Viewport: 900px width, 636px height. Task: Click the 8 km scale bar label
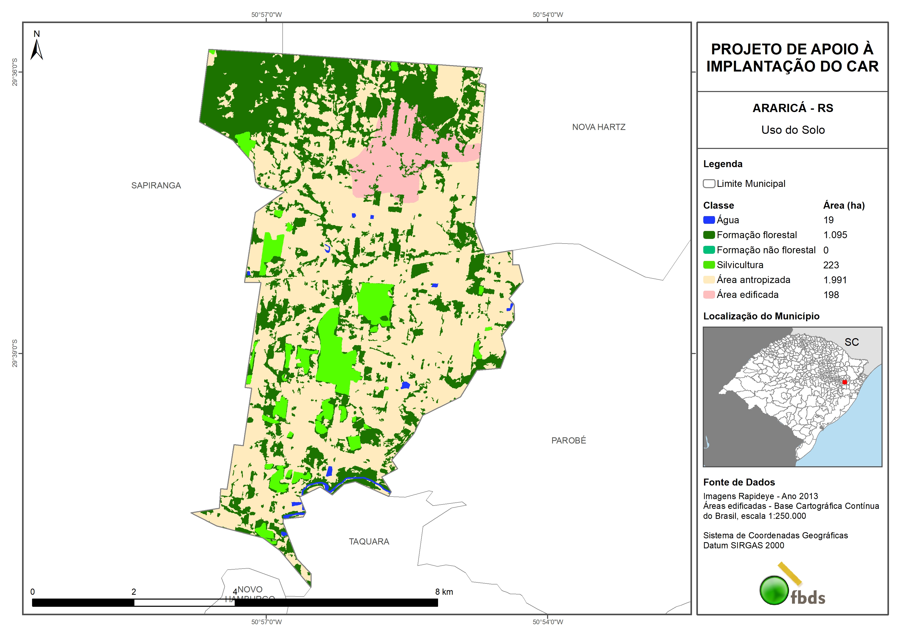(444, 592)
